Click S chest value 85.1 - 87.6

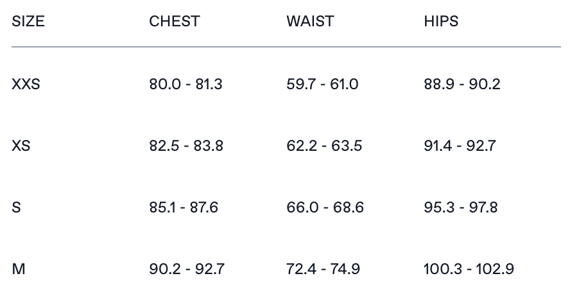tap(184, 207)
